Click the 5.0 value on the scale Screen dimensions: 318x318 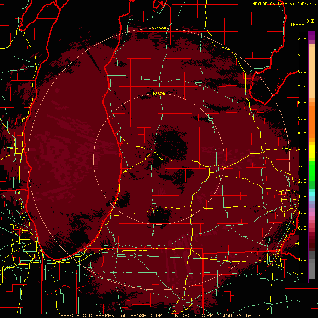pos(302,134)
